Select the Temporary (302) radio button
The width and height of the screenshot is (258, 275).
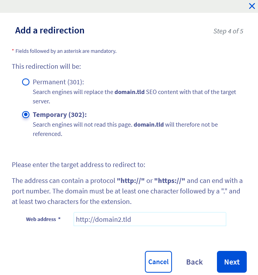26,115
